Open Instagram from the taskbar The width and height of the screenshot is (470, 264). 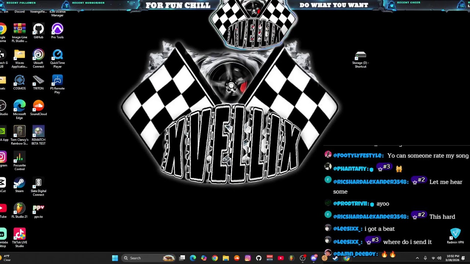248,258
